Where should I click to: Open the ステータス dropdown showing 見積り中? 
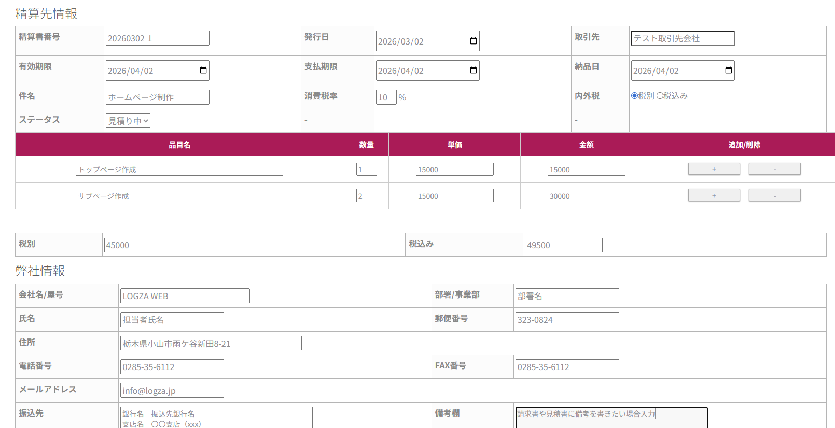128,121
